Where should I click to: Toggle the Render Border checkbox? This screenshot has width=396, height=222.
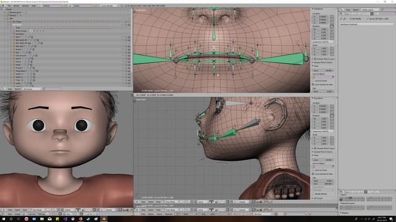coord(314,194)
